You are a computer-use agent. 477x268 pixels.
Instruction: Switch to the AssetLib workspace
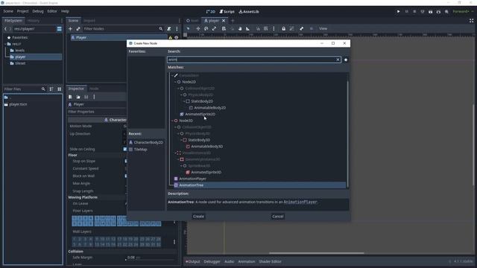tap(249, 12)
